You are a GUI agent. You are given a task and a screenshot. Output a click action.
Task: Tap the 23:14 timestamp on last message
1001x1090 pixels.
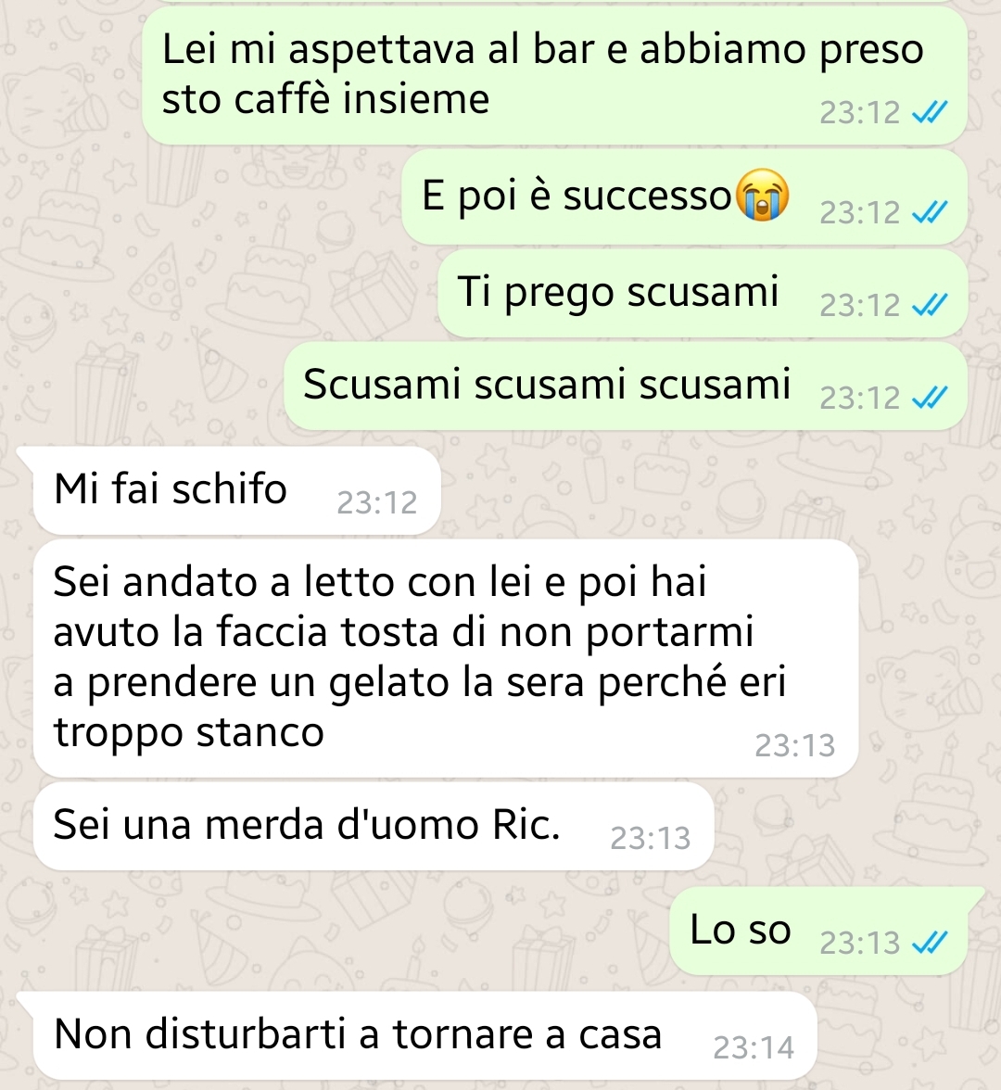click(754, 1048)
